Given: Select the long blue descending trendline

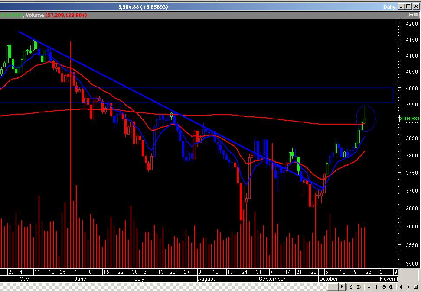Looking at the screenshot, I should point(172,111).
